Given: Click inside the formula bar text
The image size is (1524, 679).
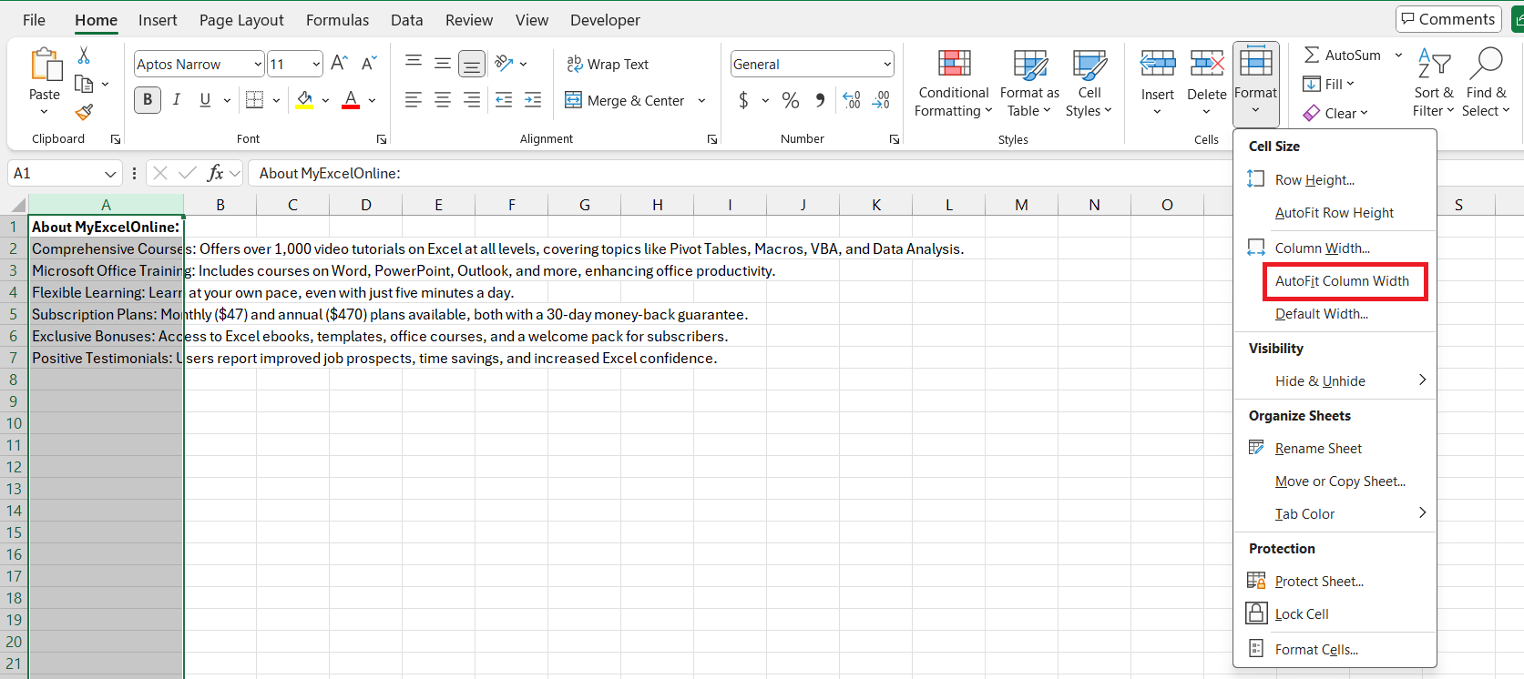Looking at the screenshot, I should (330, 173).
